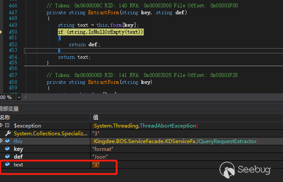
Task: Click the ThreadAbortException value cell
Action: (145, 126)
